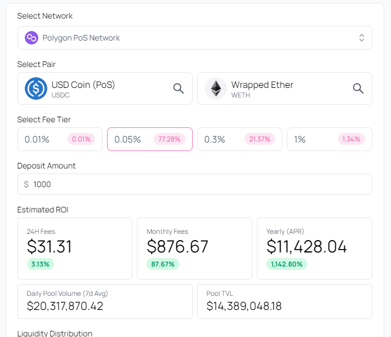Click the purple Polygon network logo
Image resolution: width=391 pixels, height=337 pixels.
(x=32, y=38)
